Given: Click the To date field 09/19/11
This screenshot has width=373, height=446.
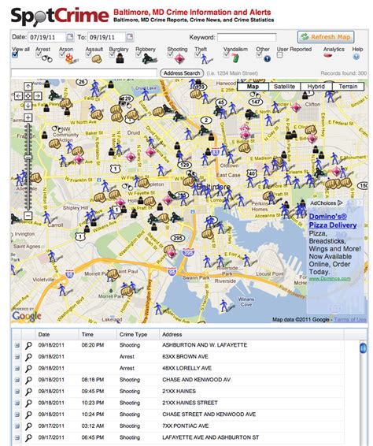Looking at the screenshot, I should [x=106, y=37].
